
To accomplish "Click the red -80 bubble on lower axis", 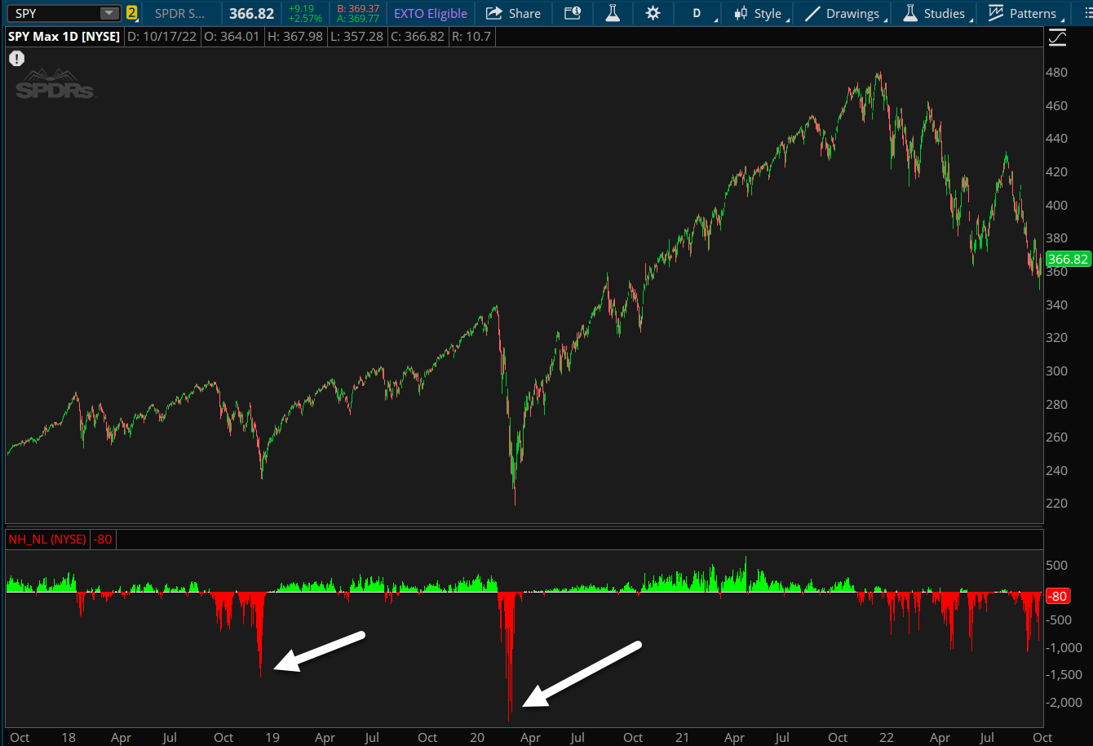I will 1057,597.
